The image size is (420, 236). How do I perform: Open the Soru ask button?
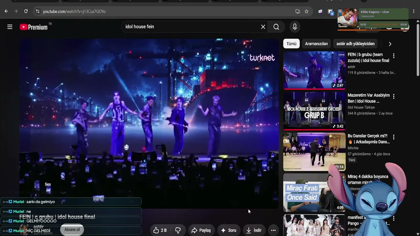228,230
